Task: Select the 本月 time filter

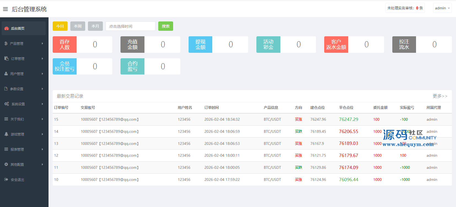Action: (x=95, y=26)
